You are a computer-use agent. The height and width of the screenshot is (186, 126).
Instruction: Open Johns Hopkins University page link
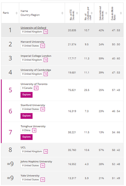(36, 162)
